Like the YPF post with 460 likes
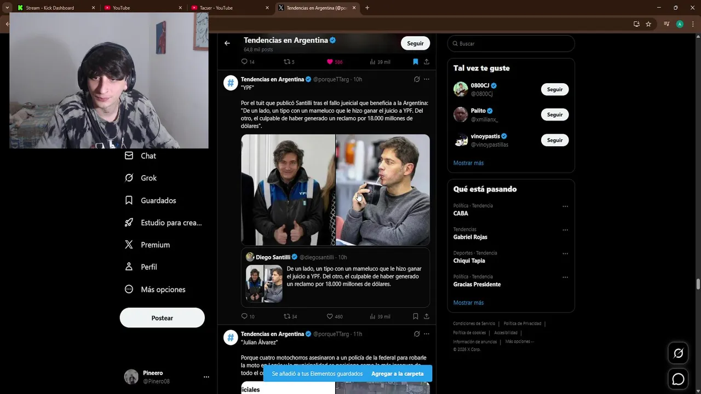 pyautogui.click(x=335, y=316)
